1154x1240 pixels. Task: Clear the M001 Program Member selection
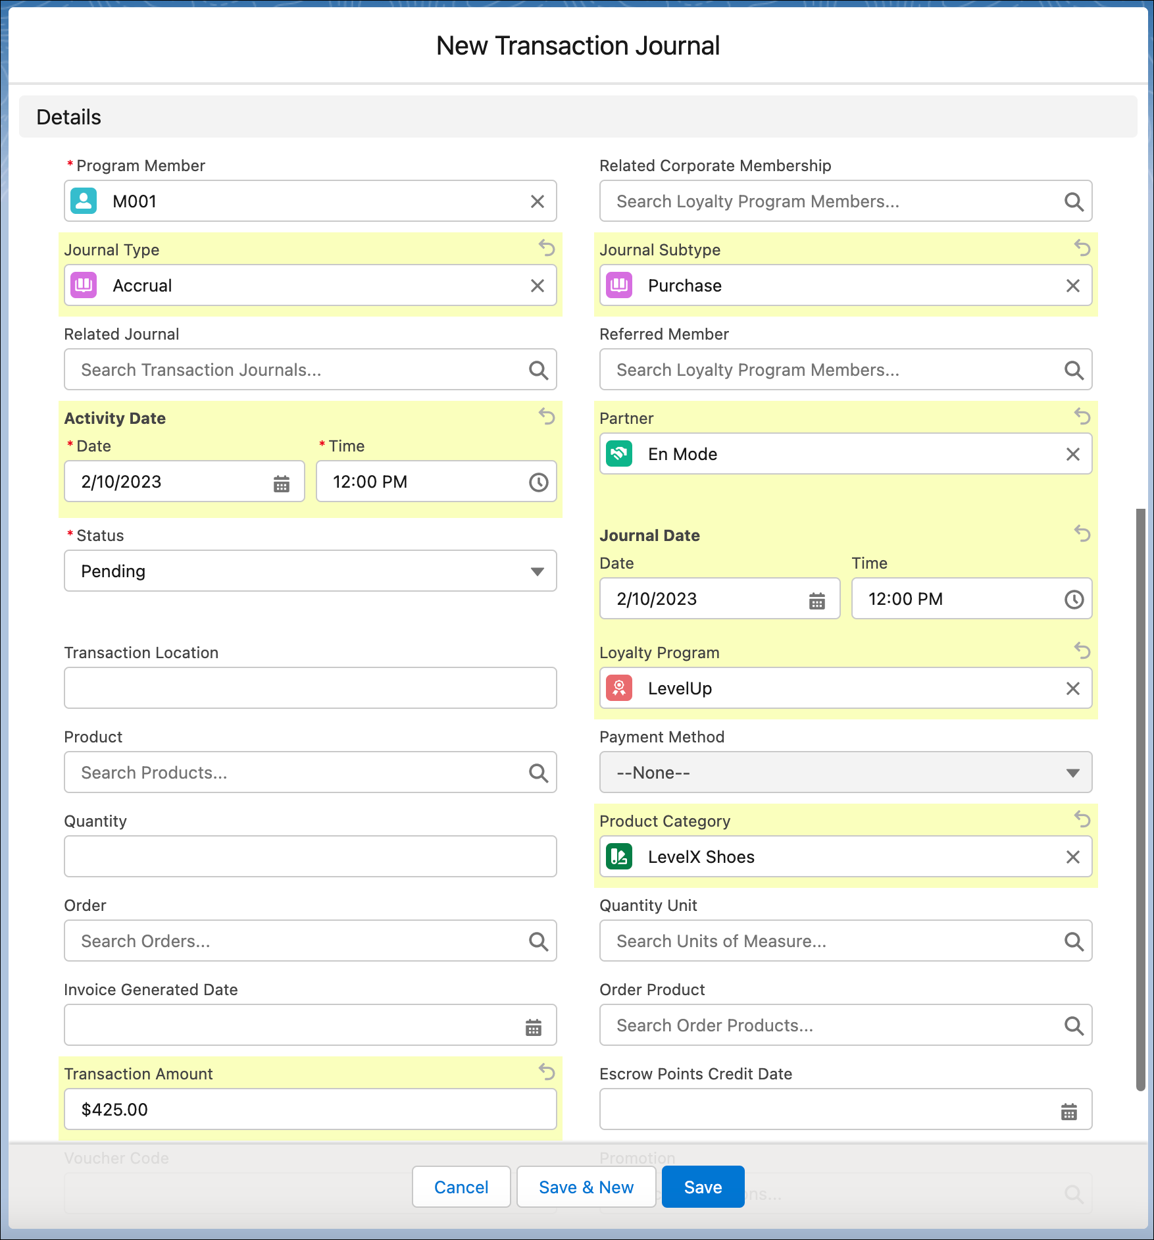click(538, 201)
